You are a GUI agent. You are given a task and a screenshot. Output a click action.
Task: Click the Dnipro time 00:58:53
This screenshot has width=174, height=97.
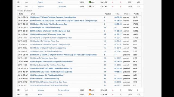[118, 24]
